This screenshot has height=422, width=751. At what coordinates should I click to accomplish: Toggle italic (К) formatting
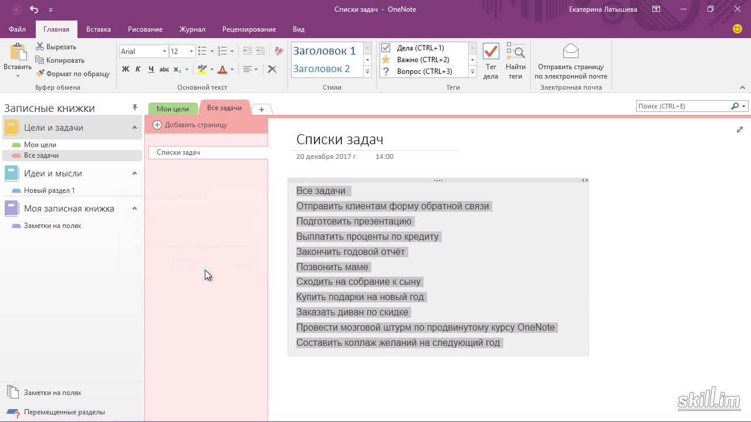coord(138,69)
